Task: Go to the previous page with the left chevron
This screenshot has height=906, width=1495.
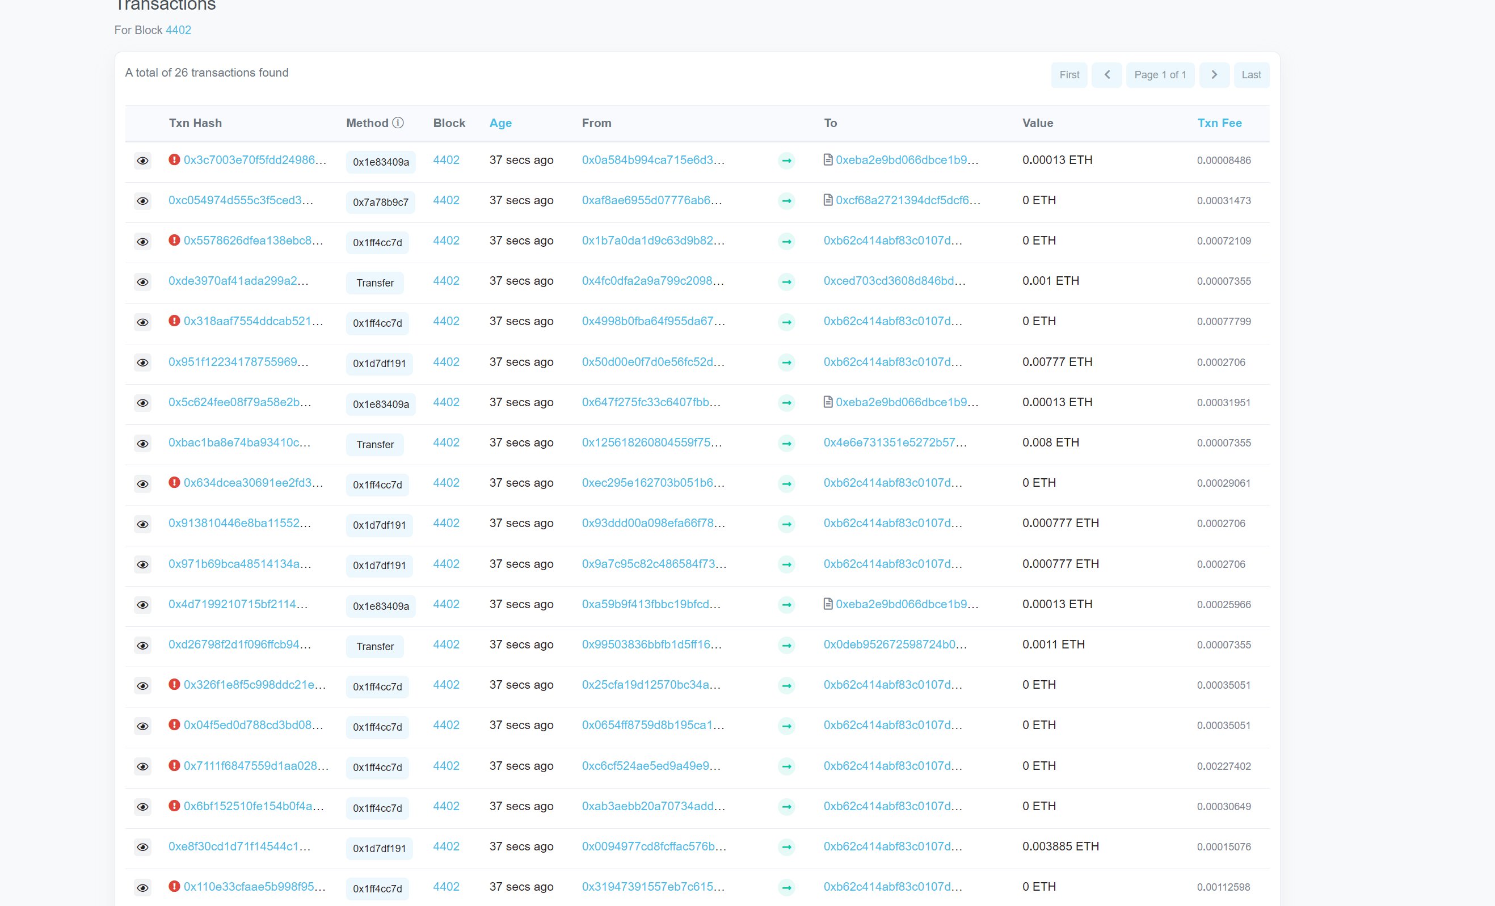Action: [1107, 75]
